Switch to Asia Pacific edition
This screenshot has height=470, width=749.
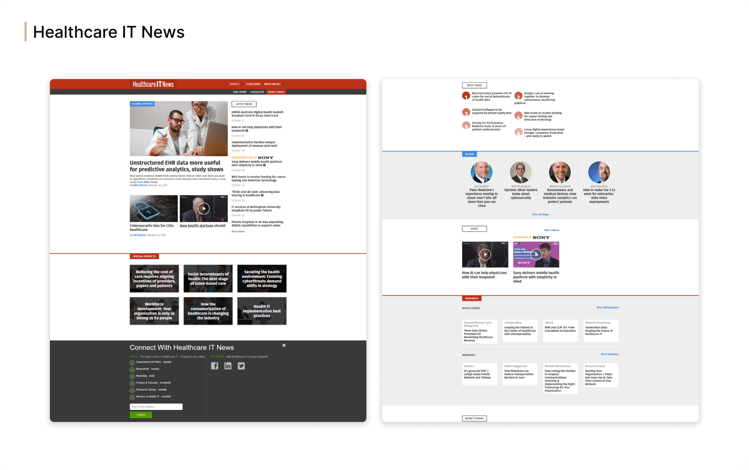(240, 92)
